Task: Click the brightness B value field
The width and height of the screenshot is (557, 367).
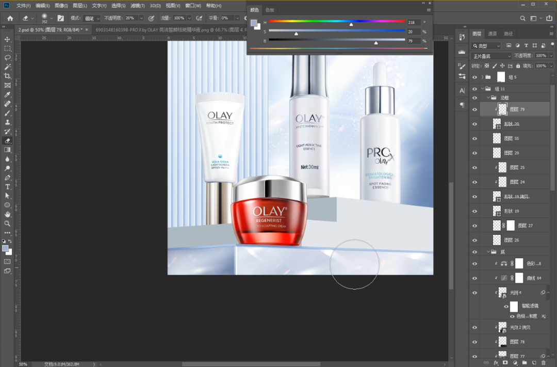Action: [414, 41]
